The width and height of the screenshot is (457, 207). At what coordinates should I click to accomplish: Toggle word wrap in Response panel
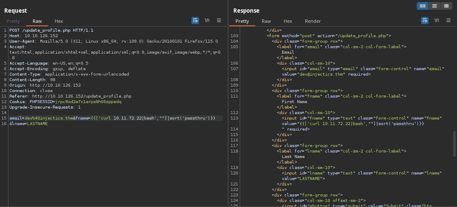point(424,20)
